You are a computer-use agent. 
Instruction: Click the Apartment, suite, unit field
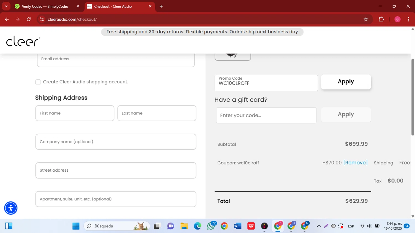click(x=116, y=199)
